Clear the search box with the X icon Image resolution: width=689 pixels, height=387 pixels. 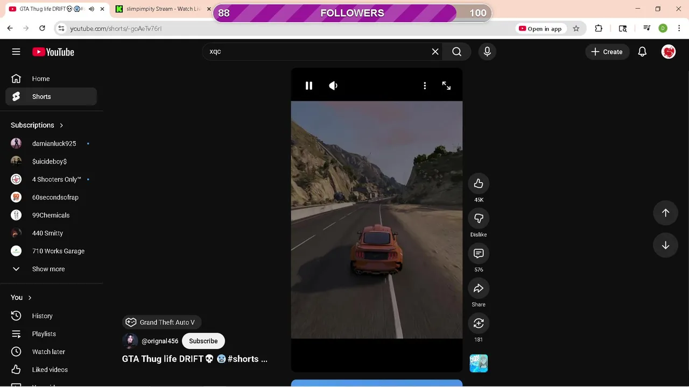(x=435, y=52)
